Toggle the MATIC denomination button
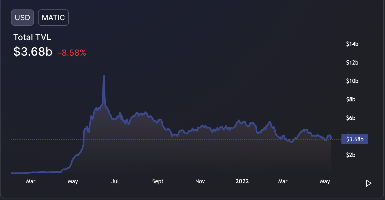This screenshot has width=385, height=200. [x=53, y=18]
